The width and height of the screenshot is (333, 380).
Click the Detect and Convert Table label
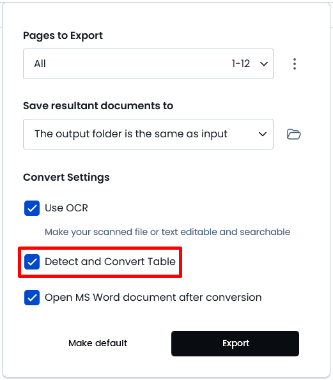(110, 261)
